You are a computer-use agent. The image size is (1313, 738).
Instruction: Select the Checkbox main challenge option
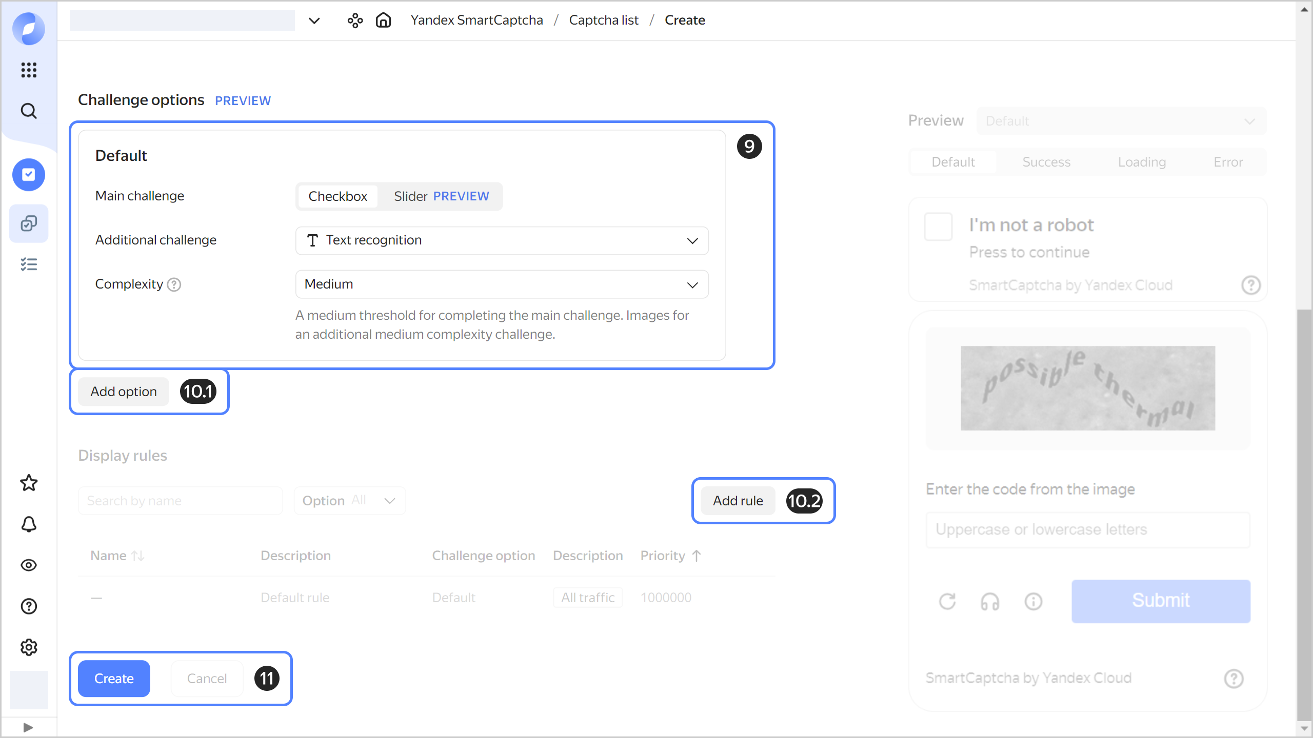(x=337, y=196)
